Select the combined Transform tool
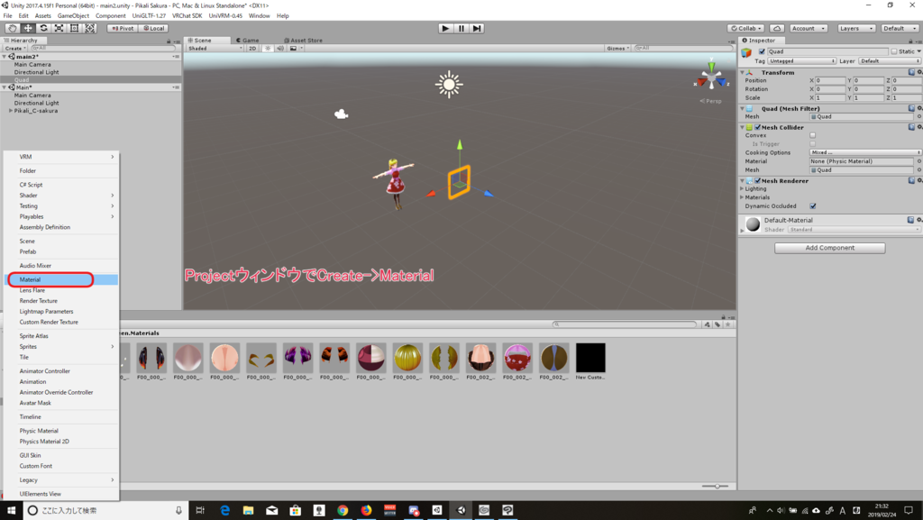This screenshot has width=923, height=520. (89, 28)
